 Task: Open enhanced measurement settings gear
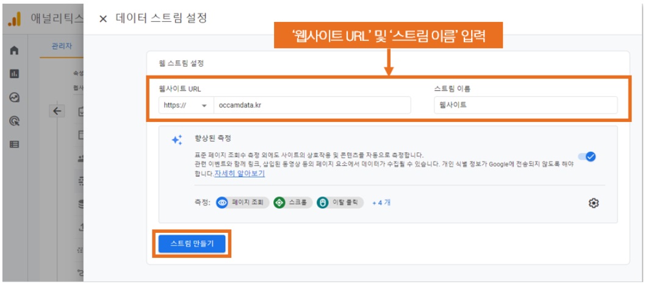pos(593,202)
